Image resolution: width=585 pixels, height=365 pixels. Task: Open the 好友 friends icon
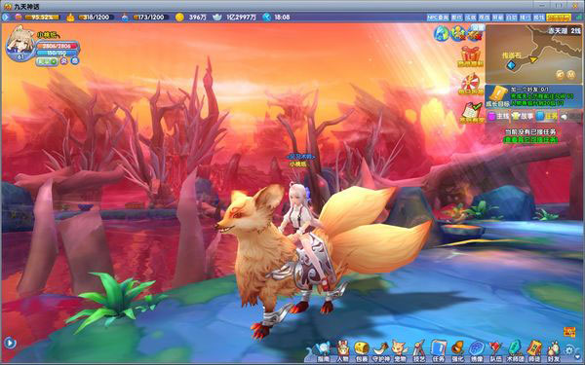554,351
